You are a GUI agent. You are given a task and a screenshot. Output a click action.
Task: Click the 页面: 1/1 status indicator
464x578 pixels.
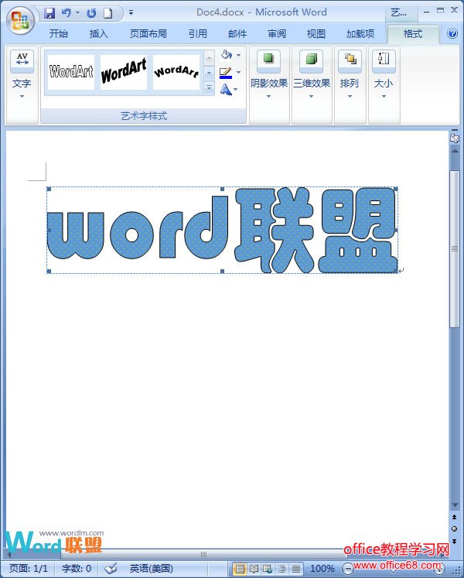coord(29,569)
